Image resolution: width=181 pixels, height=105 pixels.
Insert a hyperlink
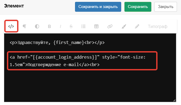coord(110,26)
